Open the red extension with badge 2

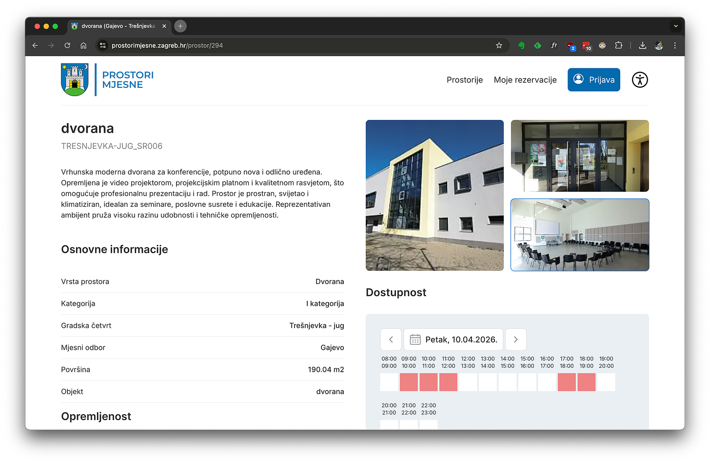click(571, 46)
